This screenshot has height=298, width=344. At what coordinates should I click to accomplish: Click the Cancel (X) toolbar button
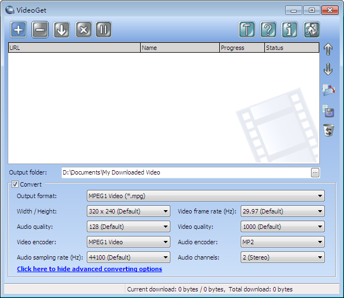(x=84, y=30)
